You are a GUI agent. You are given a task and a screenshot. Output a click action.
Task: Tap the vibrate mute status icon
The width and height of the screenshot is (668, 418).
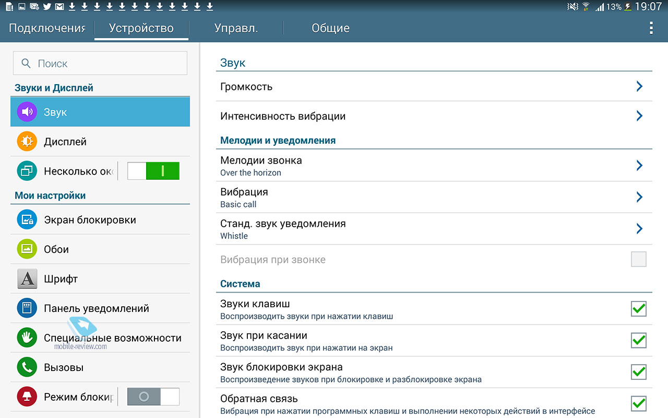(x=572, y=7)
